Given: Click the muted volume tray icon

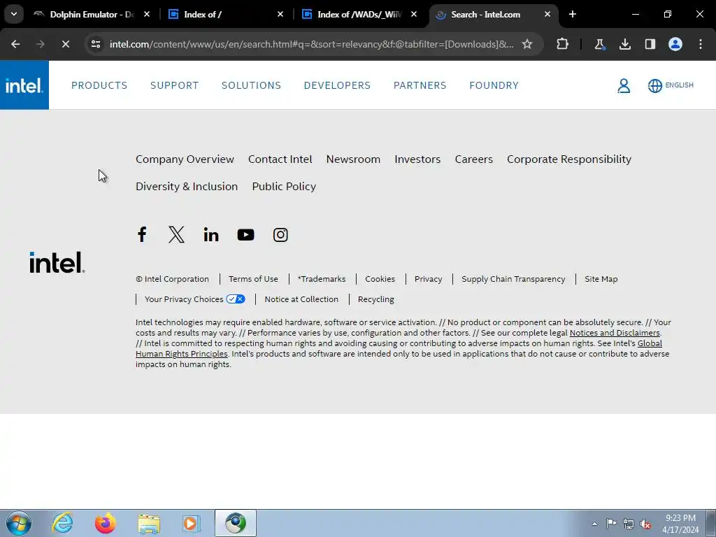Looking at the screenshot, I should (x=645, y=524).
